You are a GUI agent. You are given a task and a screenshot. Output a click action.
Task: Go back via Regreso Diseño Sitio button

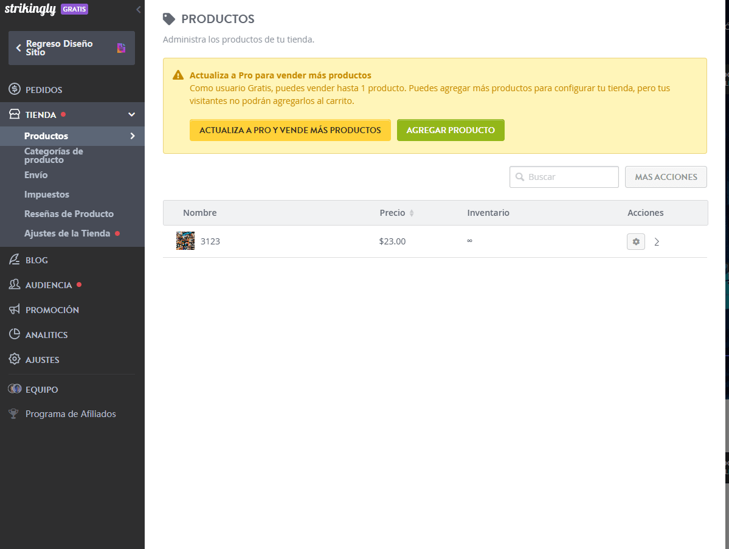coord(72,48)
